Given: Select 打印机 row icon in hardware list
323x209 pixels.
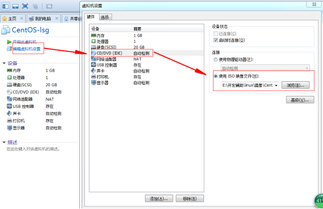Looking at the screenshot, I should (93, 77).
